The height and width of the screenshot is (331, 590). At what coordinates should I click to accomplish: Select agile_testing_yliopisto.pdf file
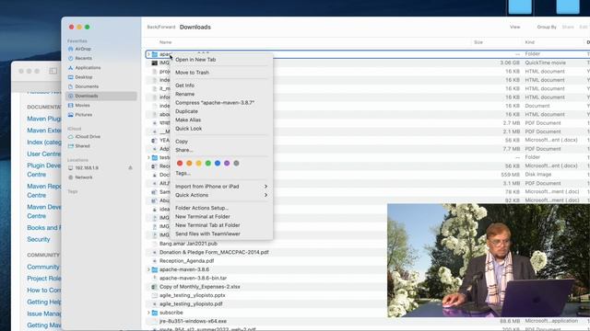[191, 304]
